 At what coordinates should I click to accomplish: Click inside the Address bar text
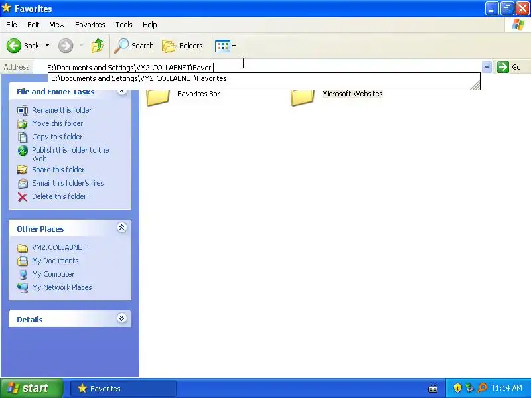[x=130, y=68]
